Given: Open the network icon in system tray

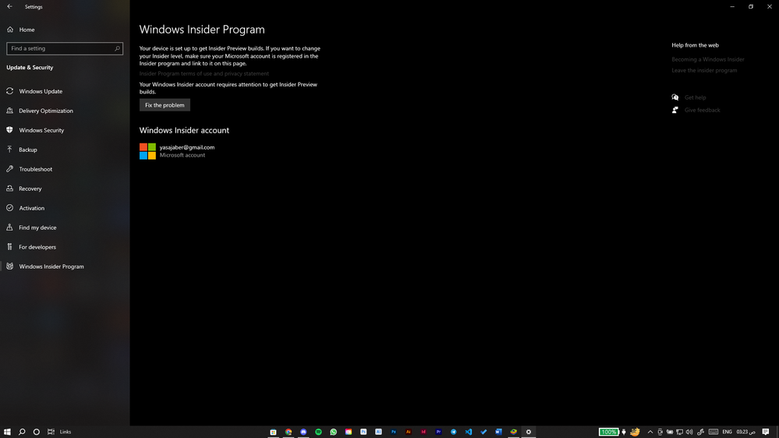Looking at the screenshot, I should click(680, 432).
